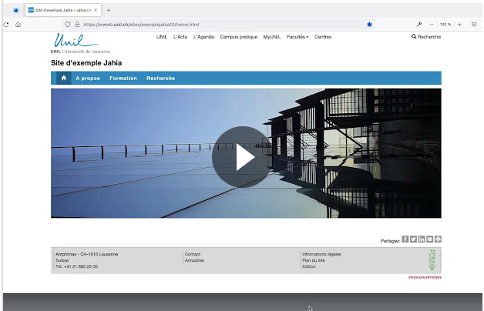Screen dimensions: 484x311
Task: Open a new browser tab
Action: (x=108, y=10)
